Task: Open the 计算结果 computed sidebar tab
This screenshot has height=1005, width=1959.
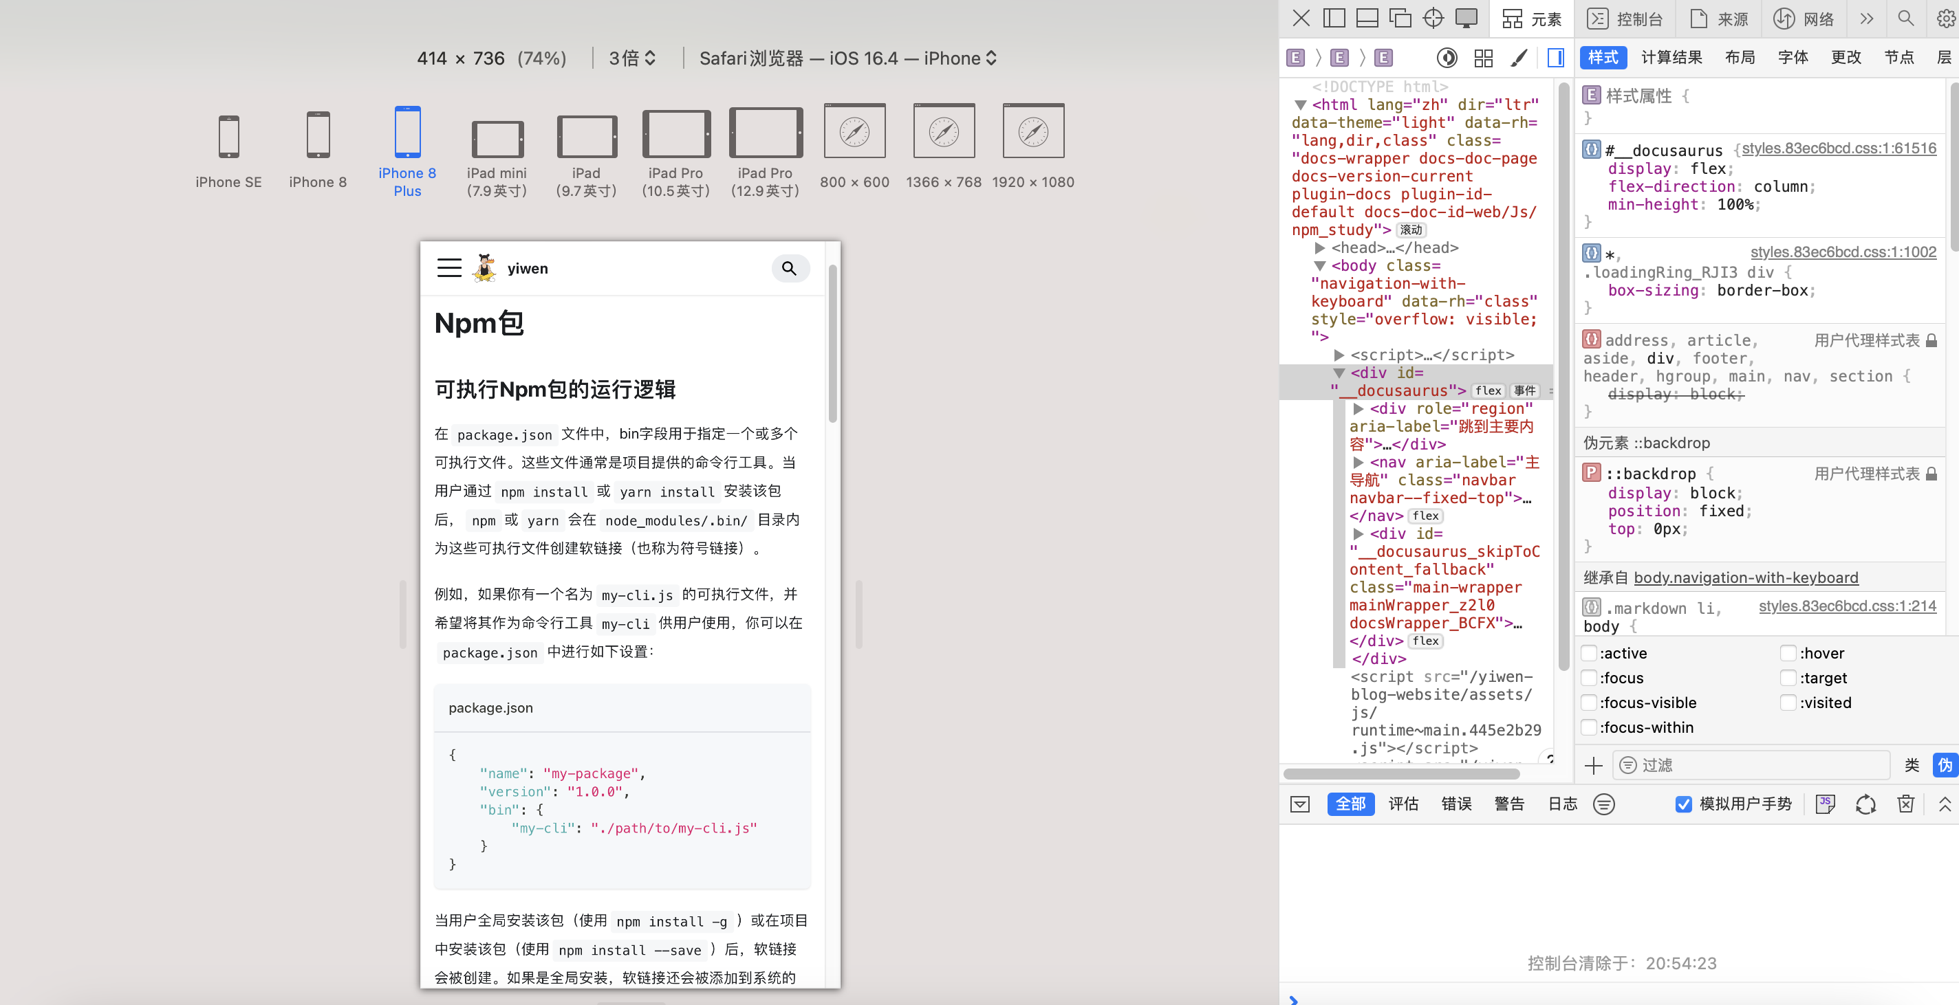Action: pyautogui.click(x=1671, y=57)
